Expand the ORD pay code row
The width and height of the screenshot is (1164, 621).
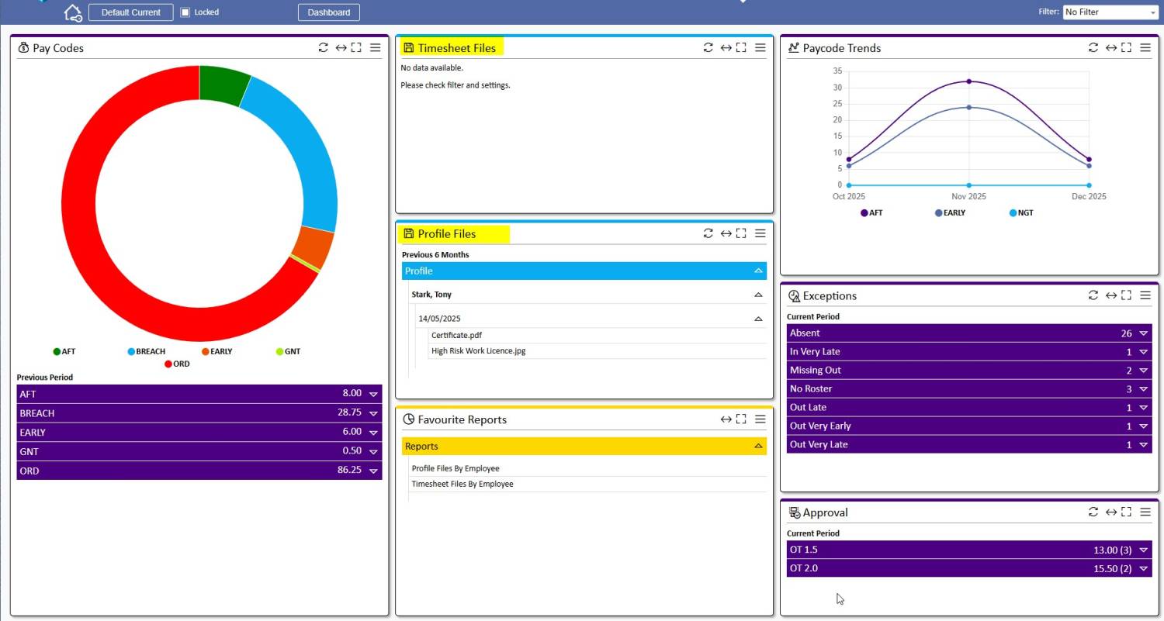(x=373, y=471)
